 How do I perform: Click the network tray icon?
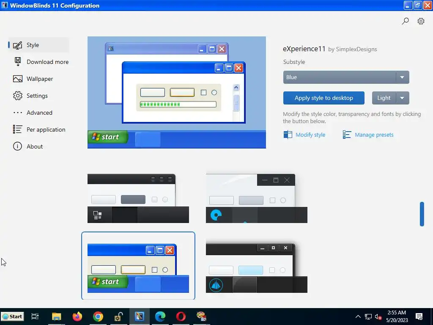(x=368, y=317)
